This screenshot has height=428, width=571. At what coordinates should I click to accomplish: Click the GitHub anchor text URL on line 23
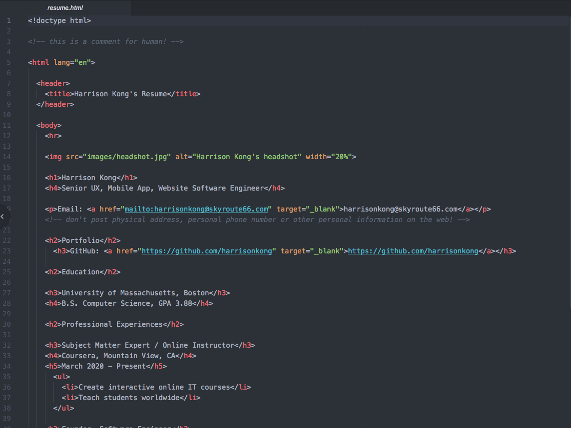(413, 251)
